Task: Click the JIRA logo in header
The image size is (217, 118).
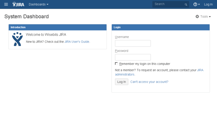Action: coord(18,4)
